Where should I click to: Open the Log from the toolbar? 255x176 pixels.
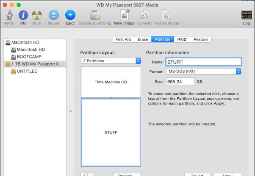coord(247,15)
